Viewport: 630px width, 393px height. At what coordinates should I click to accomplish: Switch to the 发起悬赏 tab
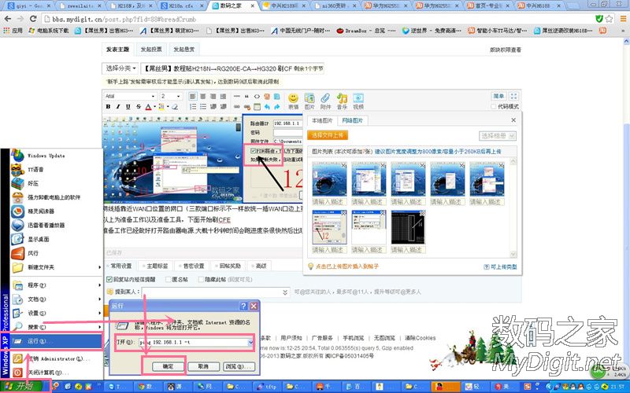coord(183,50)
